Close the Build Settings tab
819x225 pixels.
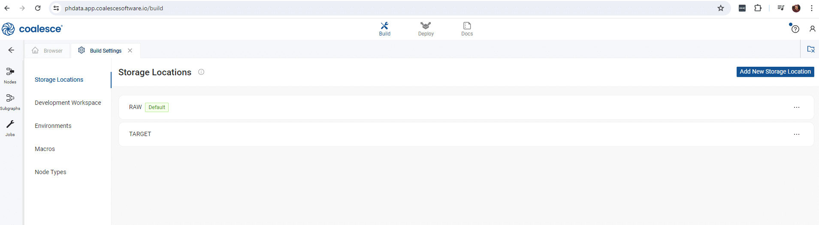[x=130, y=50]
